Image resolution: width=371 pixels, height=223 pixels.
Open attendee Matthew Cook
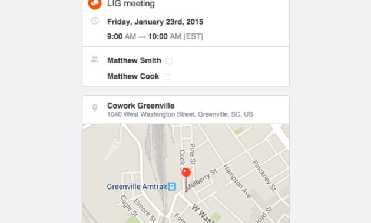(x=133, y=76)
